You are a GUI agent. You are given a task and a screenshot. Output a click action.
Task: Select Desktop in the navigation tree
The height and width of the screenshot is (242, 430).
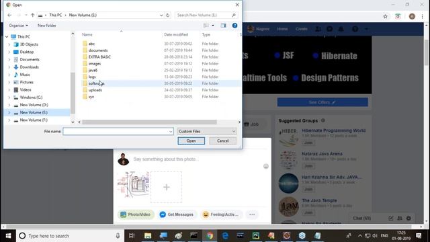pyautogui.click(x=27, y=52)
